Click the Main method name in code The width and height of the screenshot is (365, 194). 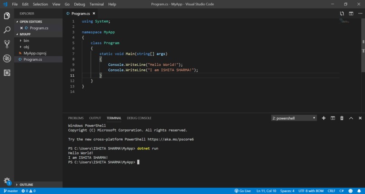pos(130,54)
